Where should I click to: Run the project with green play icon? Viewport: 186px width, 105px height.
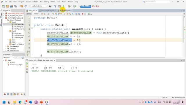(x=64, y=6)
